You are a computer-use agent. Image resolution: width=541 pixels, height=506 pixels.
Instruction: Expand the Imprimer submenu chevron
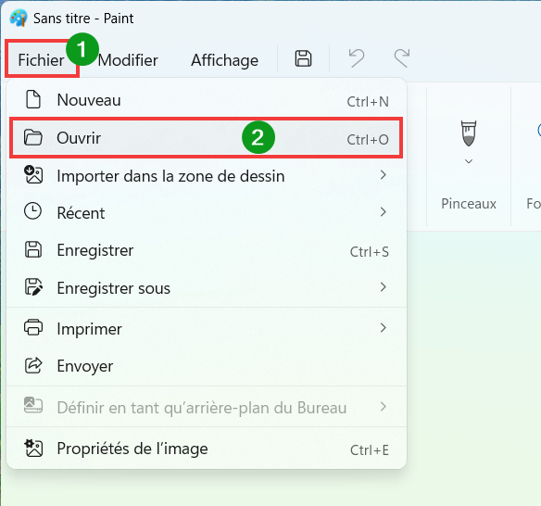383,327
